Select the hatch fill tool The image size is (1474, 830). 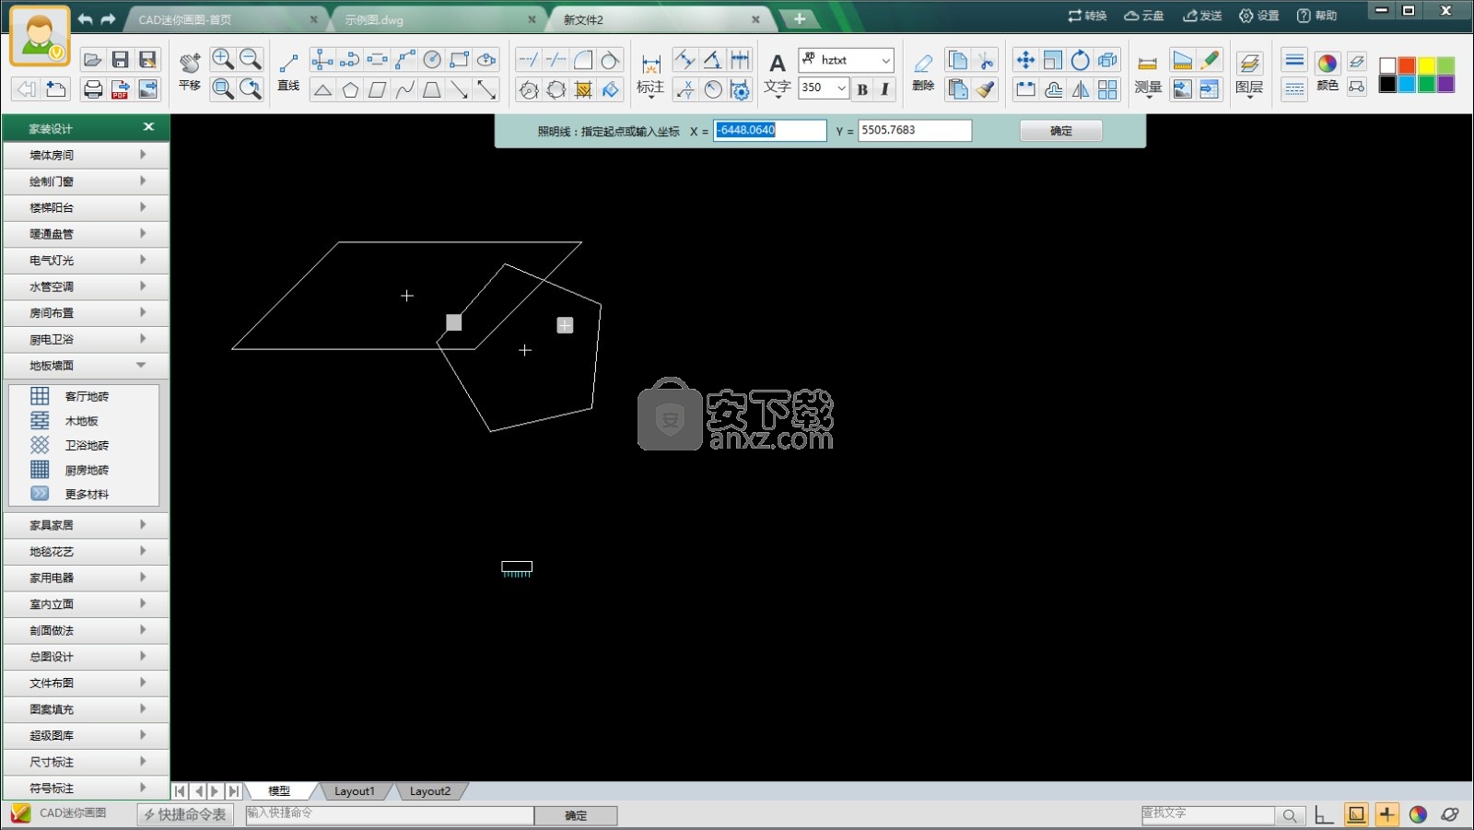coord(583,89)
